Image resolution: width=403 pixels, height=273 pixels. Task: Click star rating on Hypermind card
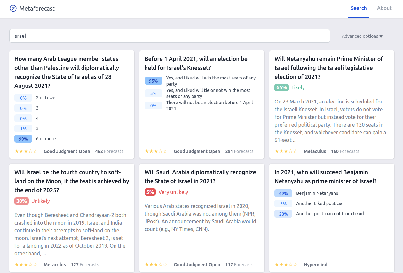pos(286,265)
